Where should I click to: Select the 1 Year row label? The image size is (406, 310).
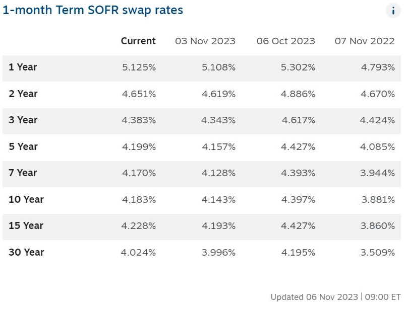pos(23,67)
